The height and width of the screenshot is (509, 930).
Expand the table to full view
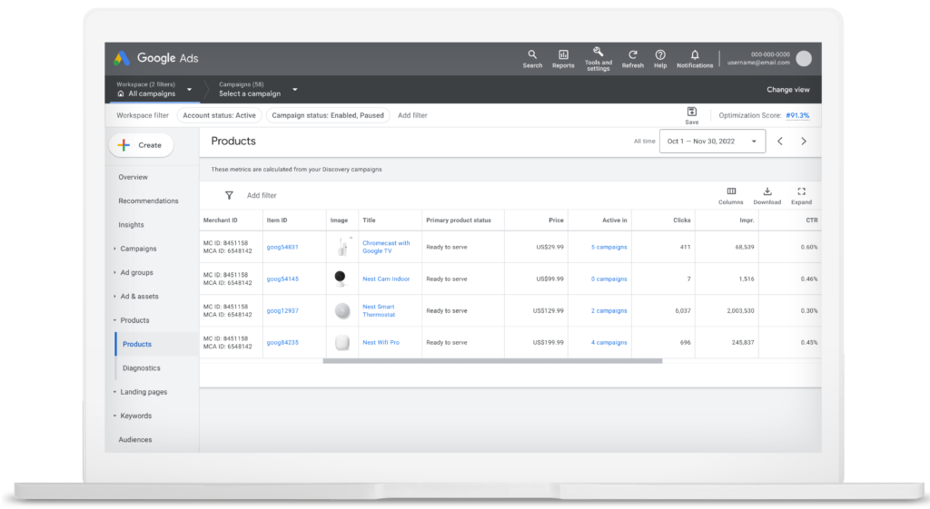coord(801,191)
